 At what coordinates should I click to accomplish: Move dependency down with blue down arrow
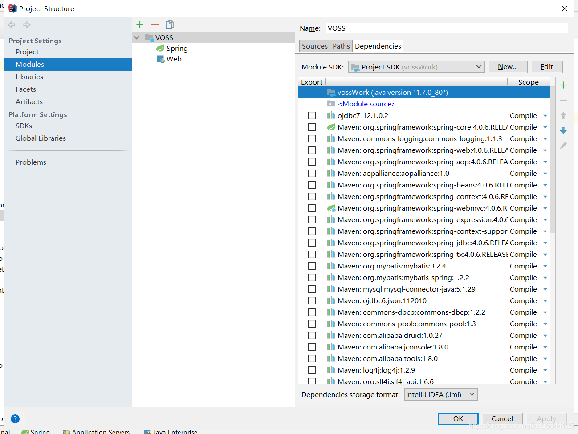[563, 130]
